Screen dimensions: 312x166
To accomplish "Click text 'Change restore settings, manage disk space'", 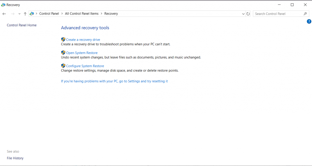I will pos(93,70).
